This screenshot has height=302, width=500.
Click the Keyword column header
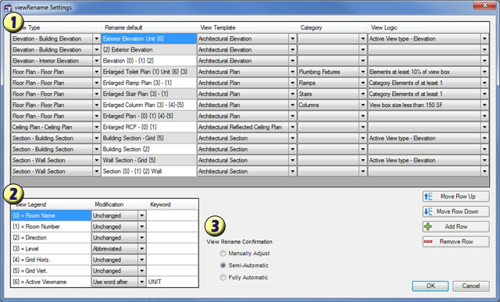pyautogui.click(x=173, y=204)
